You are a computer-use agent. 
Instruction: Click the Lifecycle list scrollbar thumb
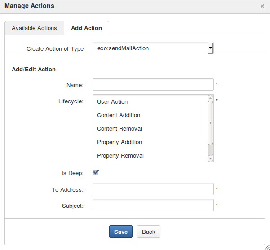tap(210, 123)
